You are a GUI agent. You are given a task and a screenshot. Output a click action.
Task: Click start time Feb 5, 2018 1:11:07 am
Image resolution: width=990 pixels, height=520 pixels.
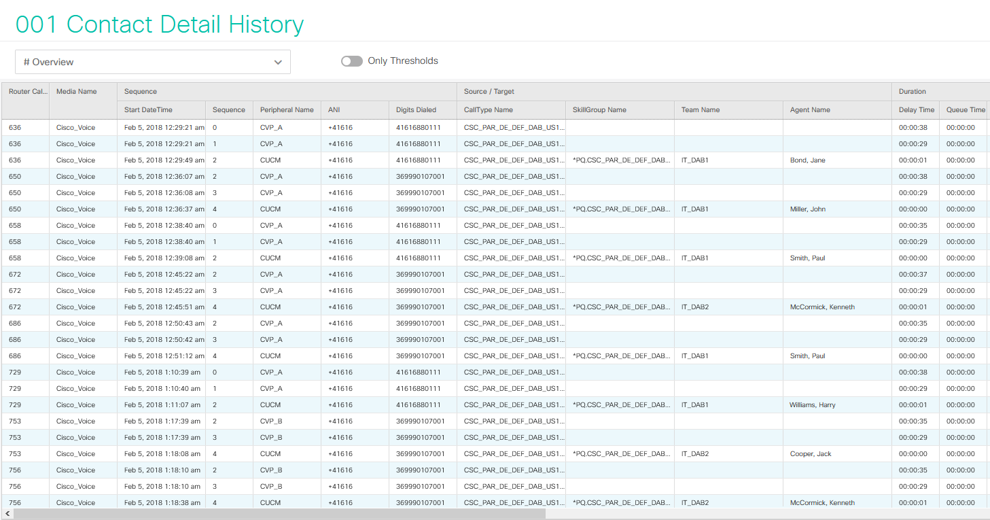click(162, 405)
